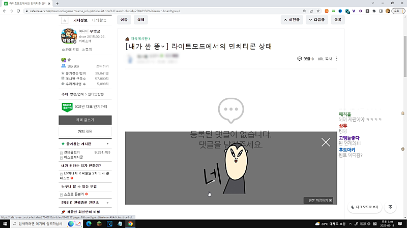Click 초대하기 invite link
Screen dimensions: 407x228
point(102,66)
